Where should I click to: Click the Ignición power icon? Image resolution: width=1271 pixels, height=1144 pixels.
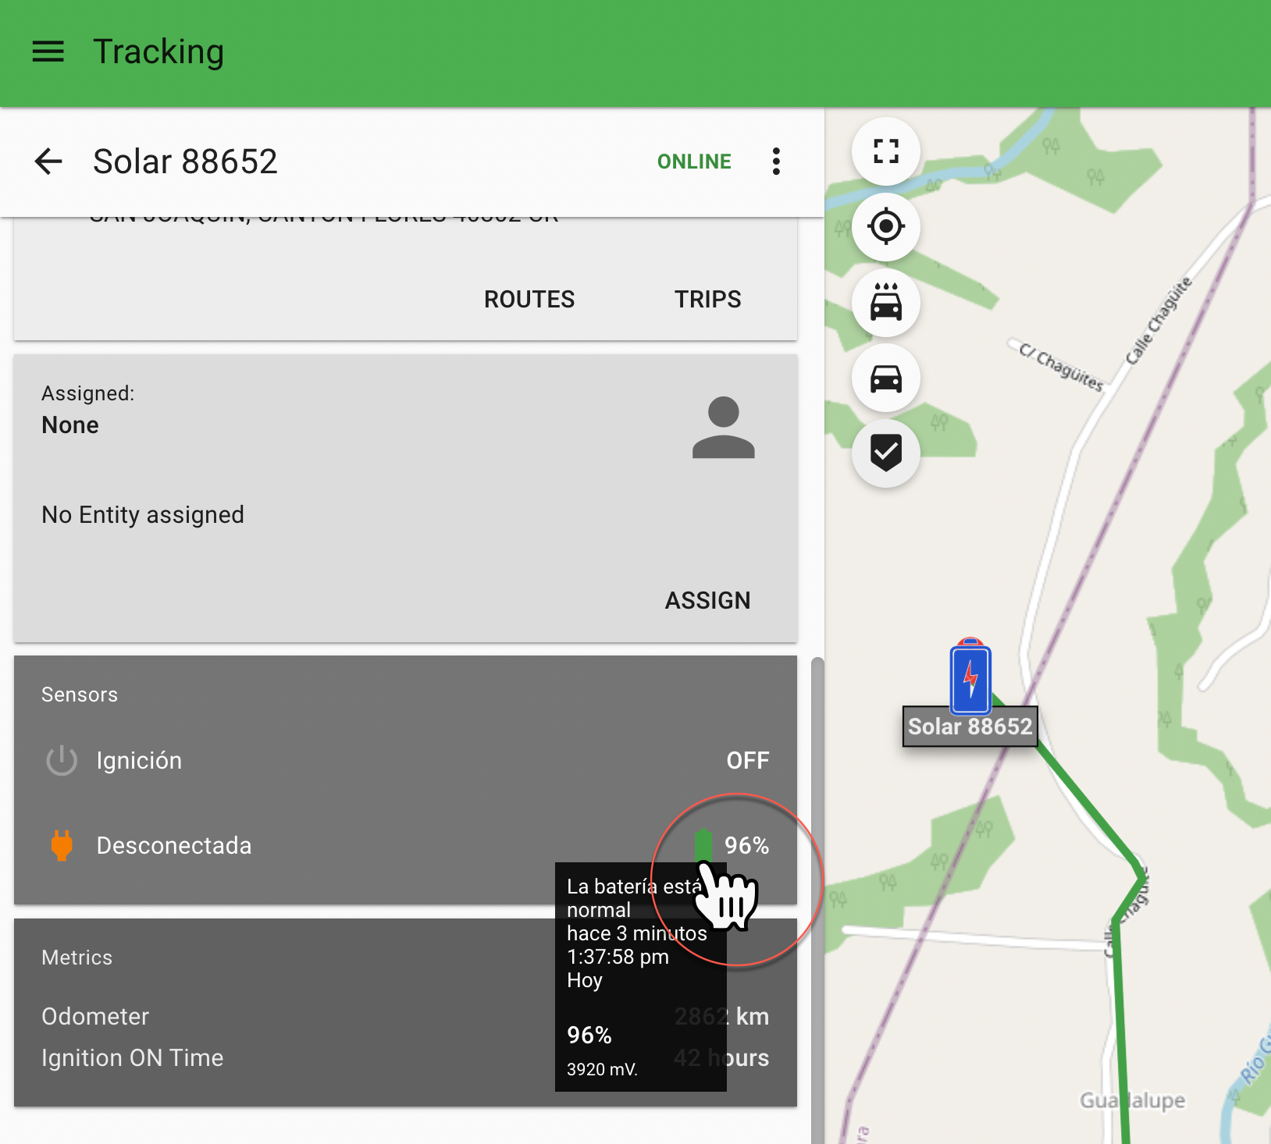[x=62, y=761]
